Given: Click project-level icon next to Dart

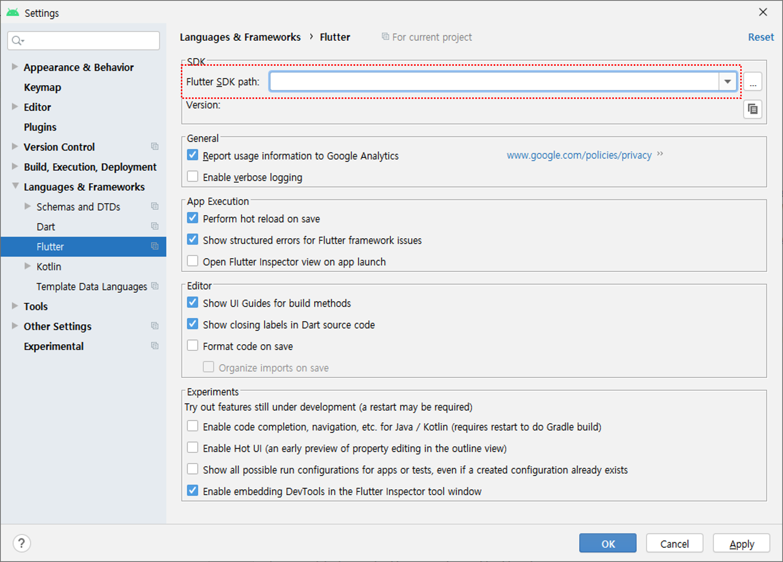Looking at the screenshot, I should coord(155,226).
